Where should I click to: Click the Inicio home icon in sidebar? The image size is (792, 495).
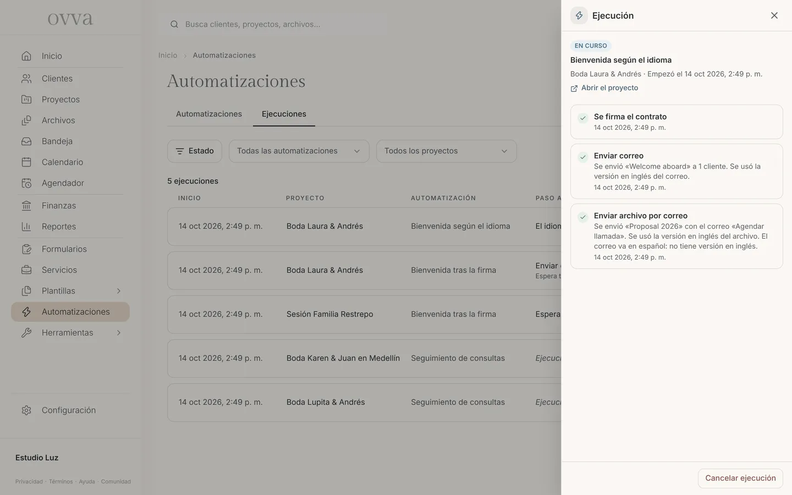26,56
